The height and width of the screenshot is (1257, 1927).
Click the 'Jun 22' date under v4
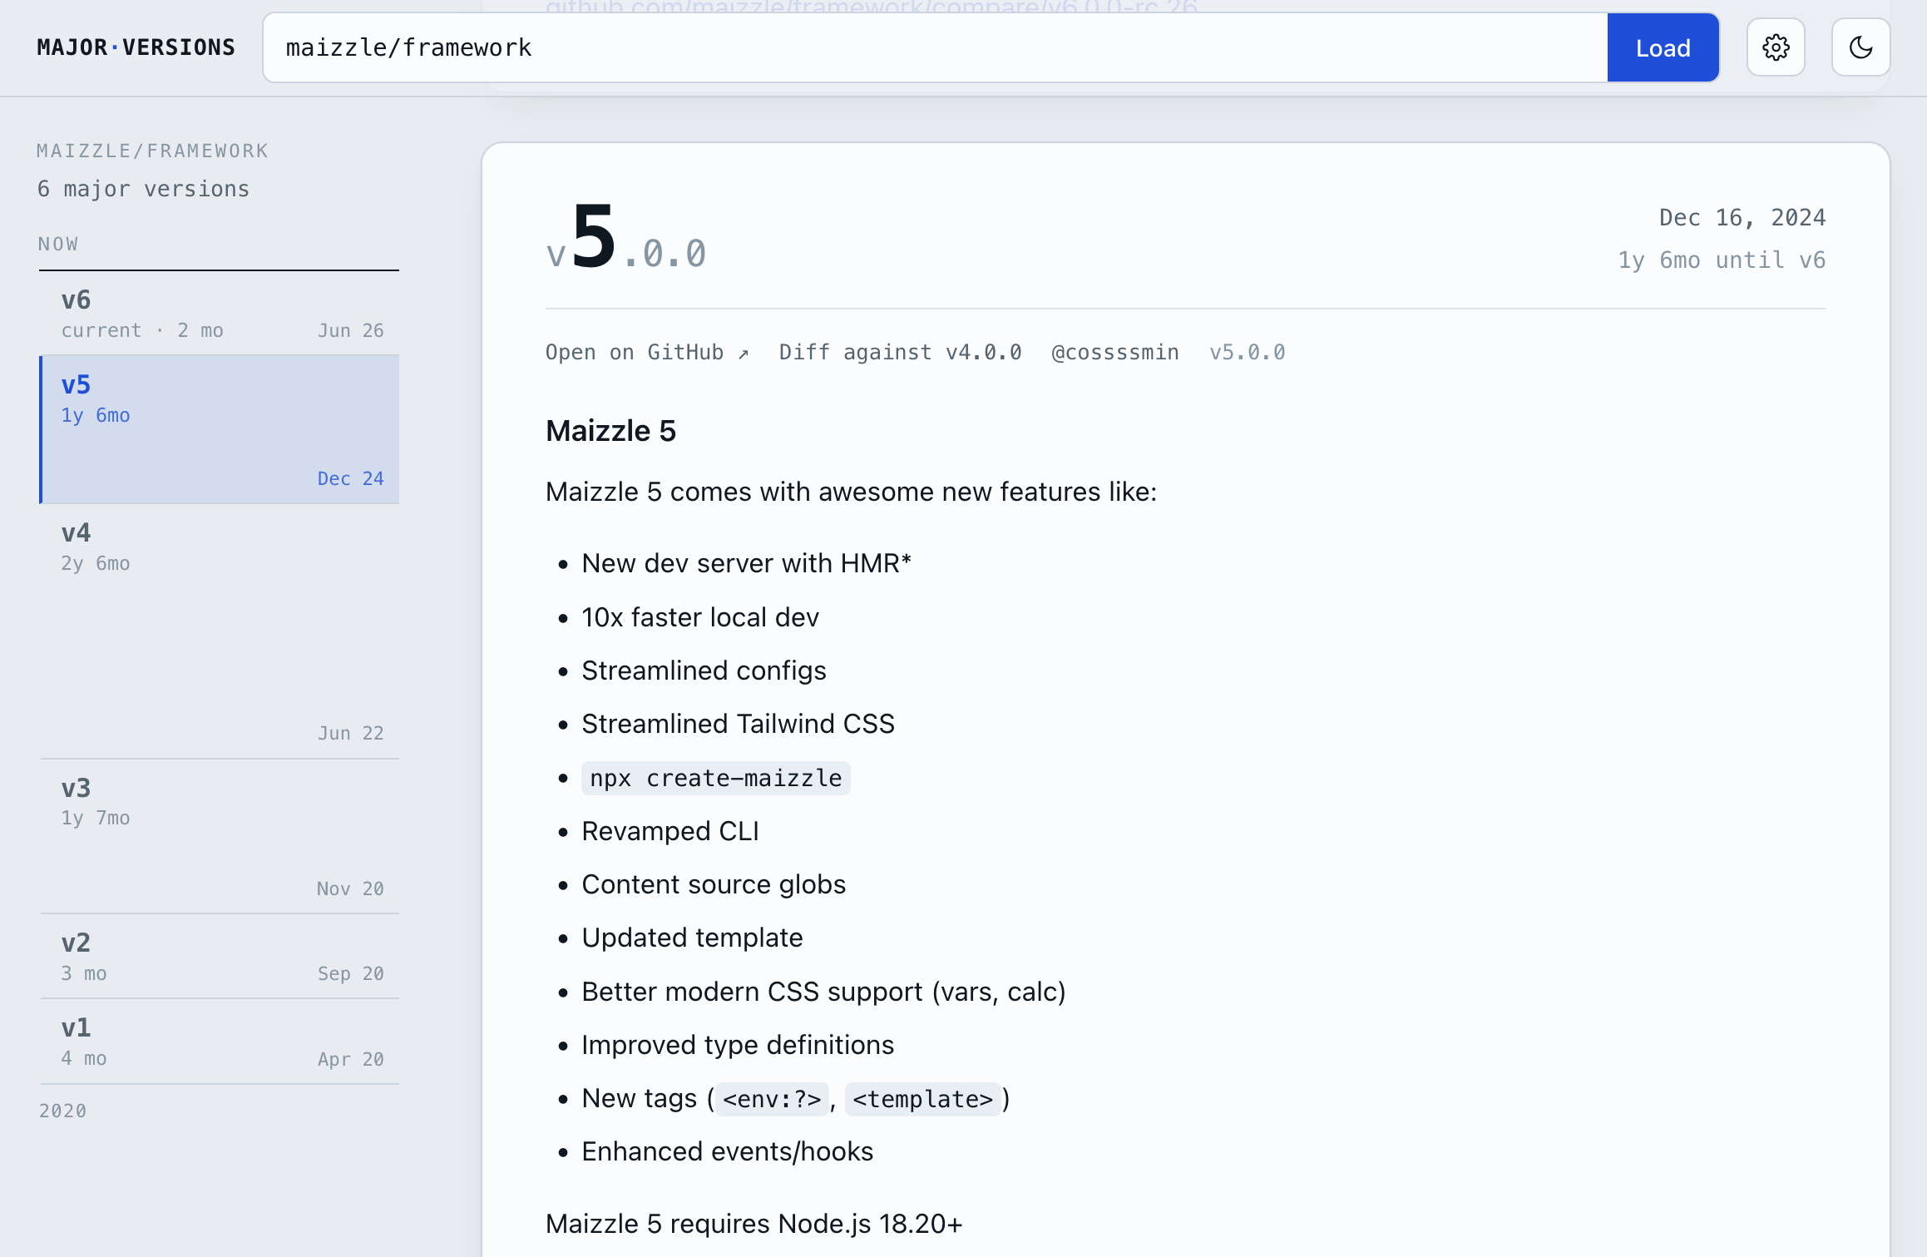350,733
